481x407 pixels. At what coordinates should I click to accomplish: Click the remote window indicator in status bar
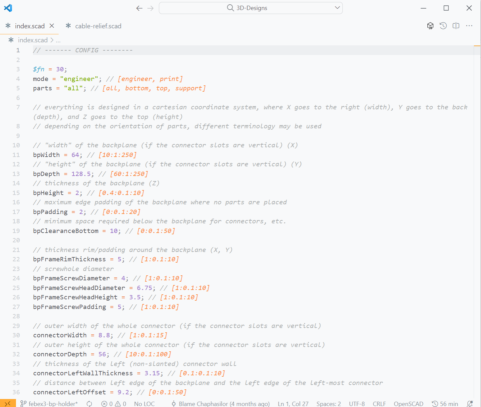(8, 403)
